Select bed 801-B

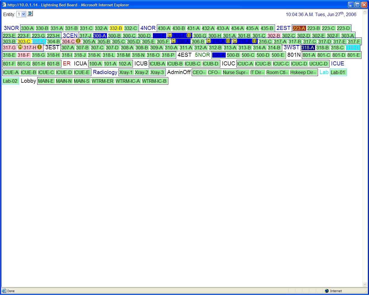pos(53,64)
